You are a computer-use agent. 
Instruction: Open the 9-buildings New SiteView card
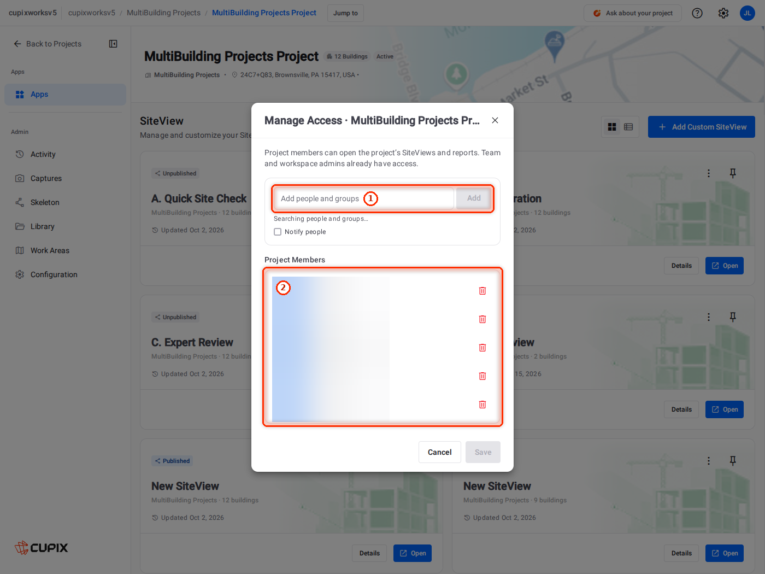tap(725, 553)
